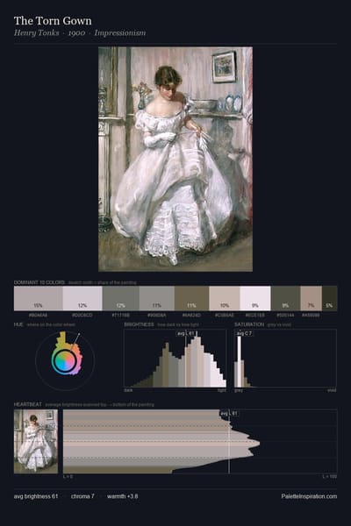This screenshot has height=526, width=351.
Task: Click the "L = 100" heartbeat axis label
Action: (x=330, y=476)
